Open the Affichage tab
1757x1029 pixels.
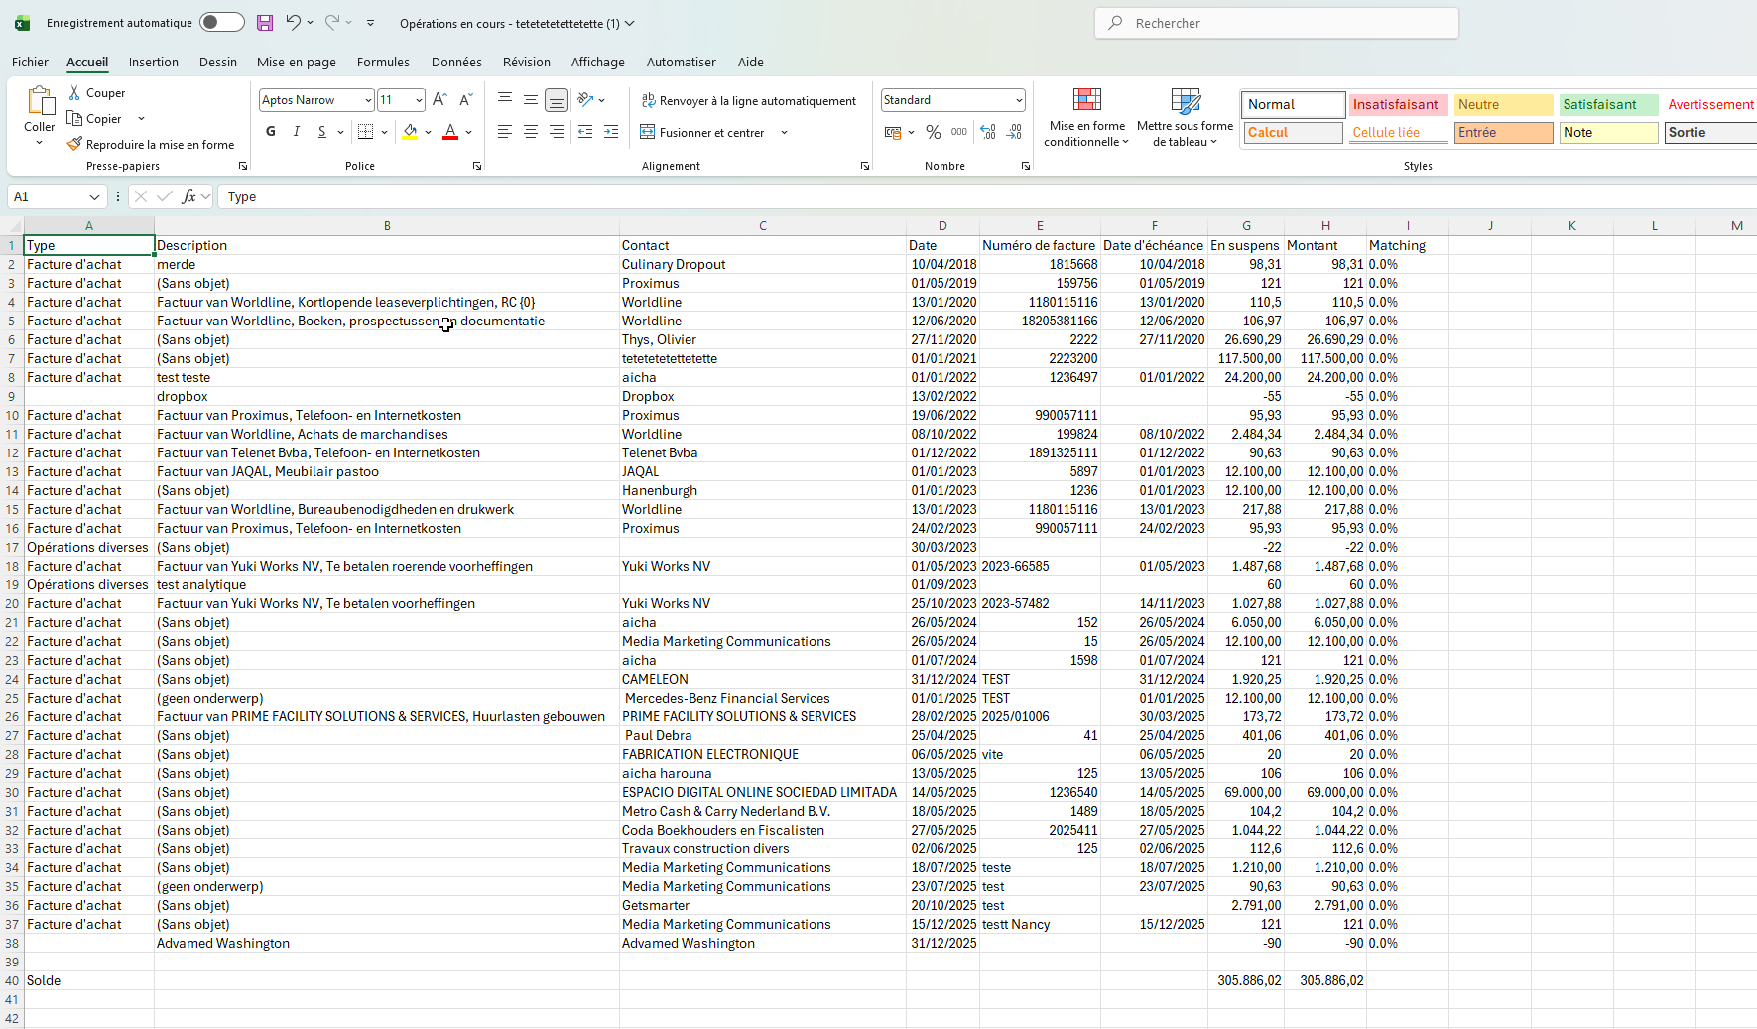pyautogui.click(x=598, y=62)
